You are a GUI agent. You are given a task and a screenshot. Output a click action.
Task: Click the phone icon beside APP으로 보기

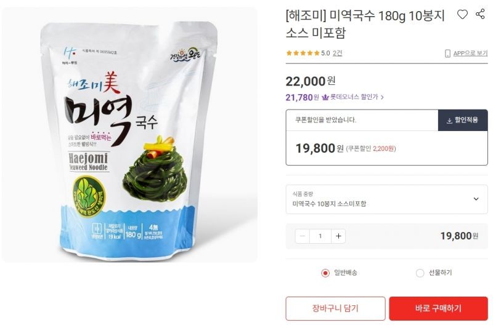[447, 54]
